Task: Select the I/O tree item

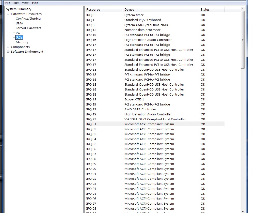Action: pos(18,33)
